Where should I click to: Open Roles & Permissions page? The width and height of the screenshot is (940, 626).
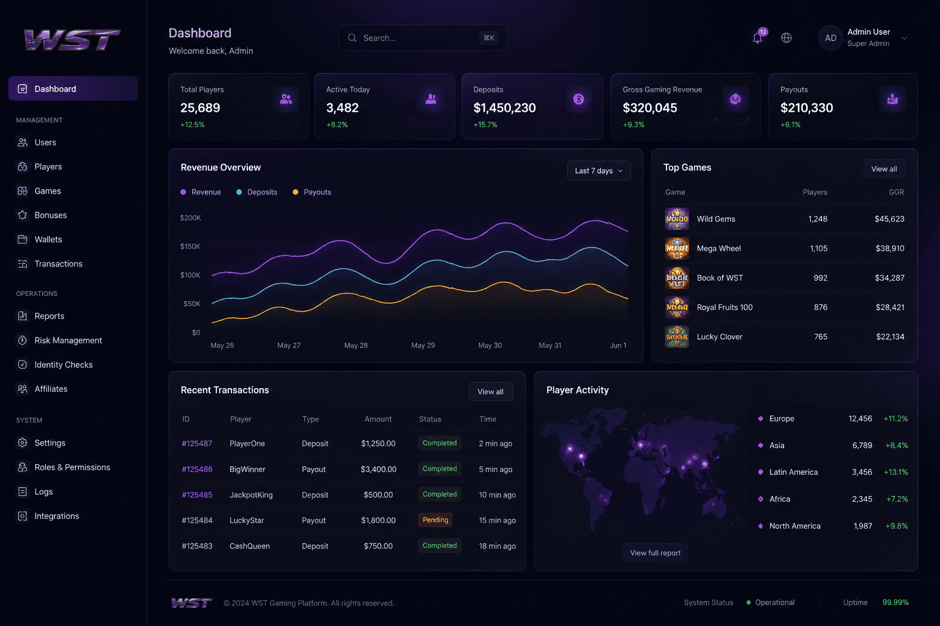tap(73, 467)
